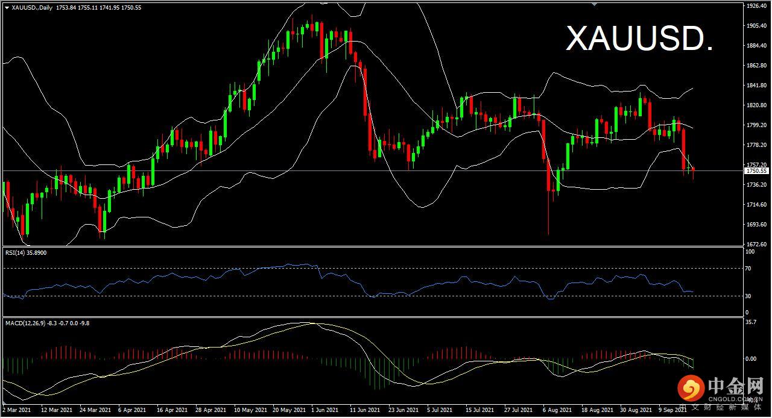Click the '12 Mar 2021' date label
Viewport: 772px width, 418px height.
point(55,410)
